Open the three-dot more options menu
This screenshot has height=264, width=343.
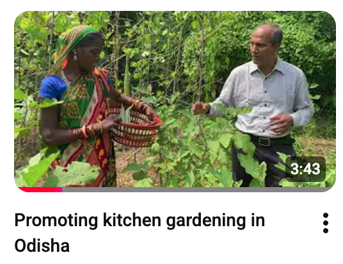pyautogui.click(x=325, y=223)
